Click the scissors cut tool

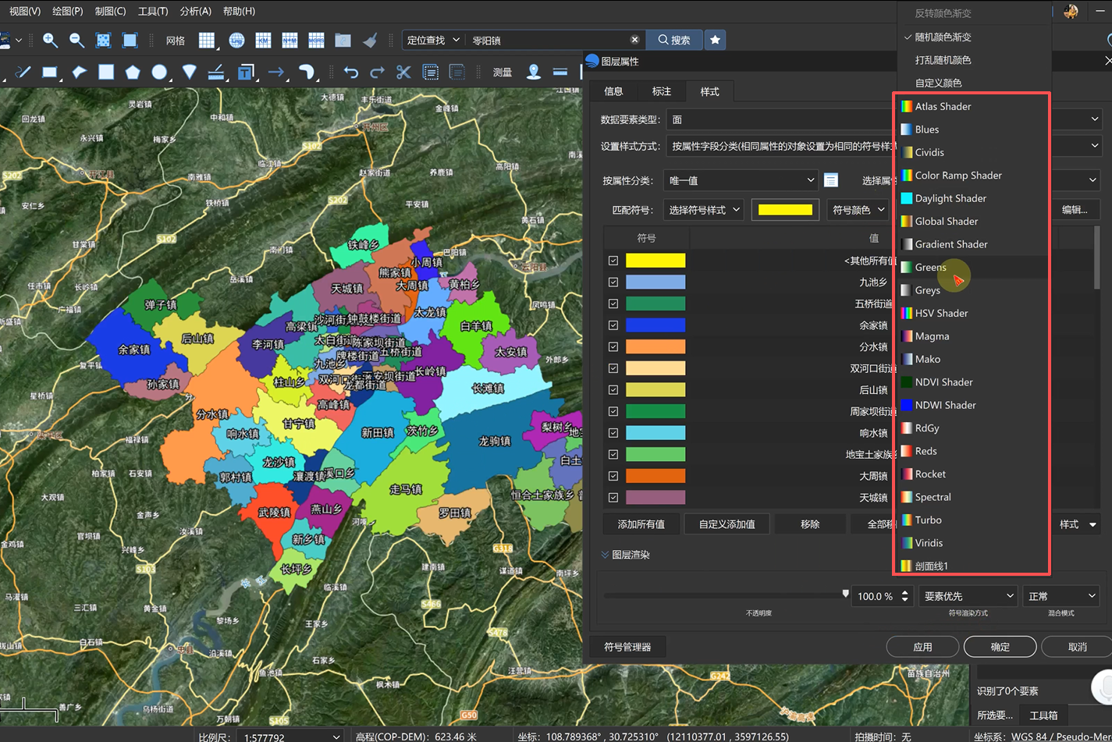point(403,73)
